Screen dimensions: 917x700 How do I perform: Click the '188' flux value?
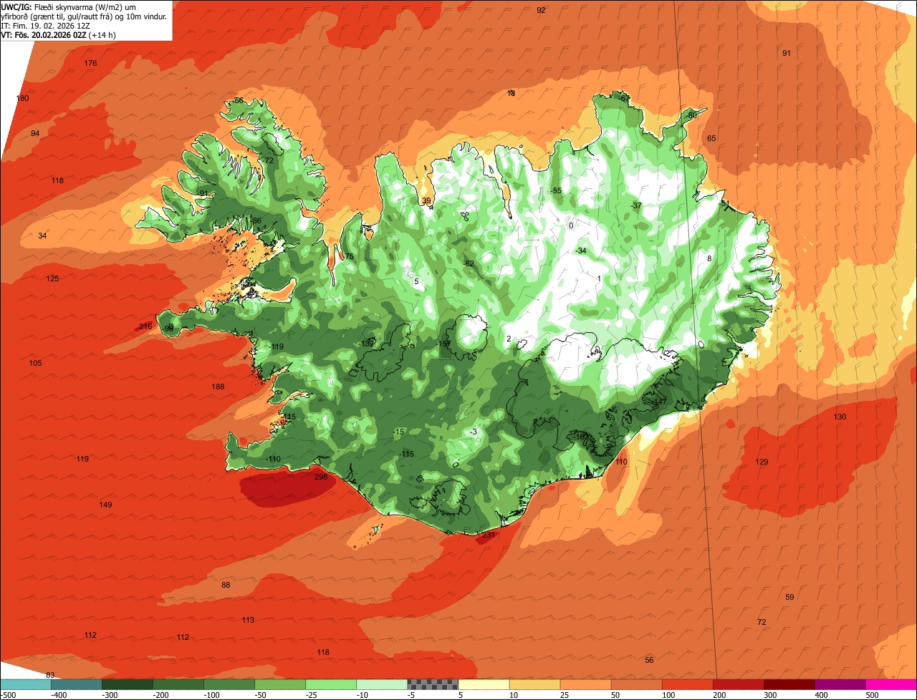pyautogui.click(x=218, y=387)
